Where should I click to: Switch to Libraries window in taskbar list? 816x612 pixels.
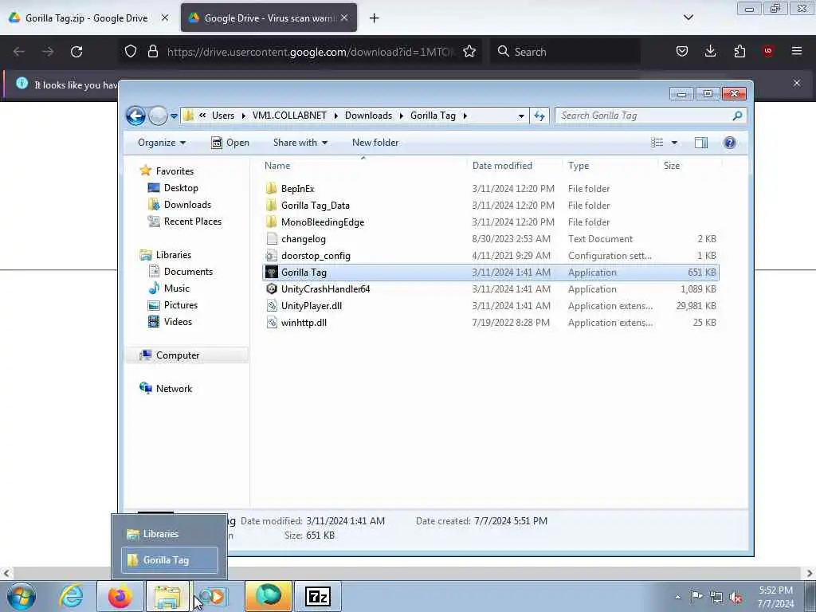[x=170, y=534]
